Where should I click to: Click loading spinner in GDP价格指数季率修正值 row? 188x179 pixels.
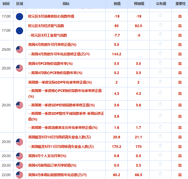pos(160,104)
